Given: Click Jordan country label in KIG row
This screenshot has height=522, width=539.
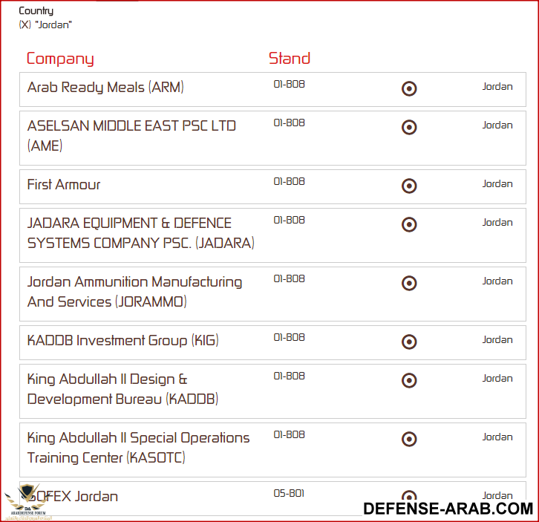Looking at the screenshot, I should (x=497, y=340).
